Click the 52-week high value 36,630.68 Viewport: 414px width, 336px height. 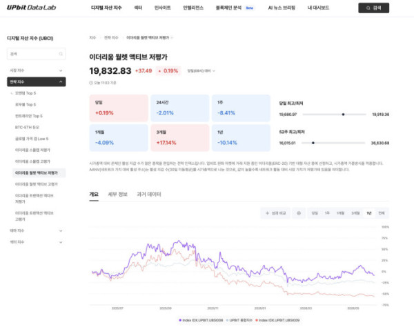pos(380,143)
